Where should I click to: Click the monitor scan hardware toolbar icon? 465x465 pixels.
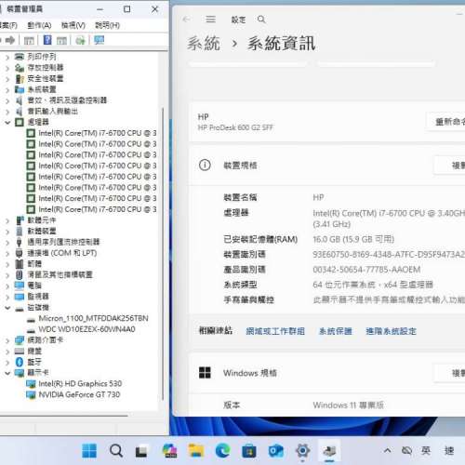[99, 40]
